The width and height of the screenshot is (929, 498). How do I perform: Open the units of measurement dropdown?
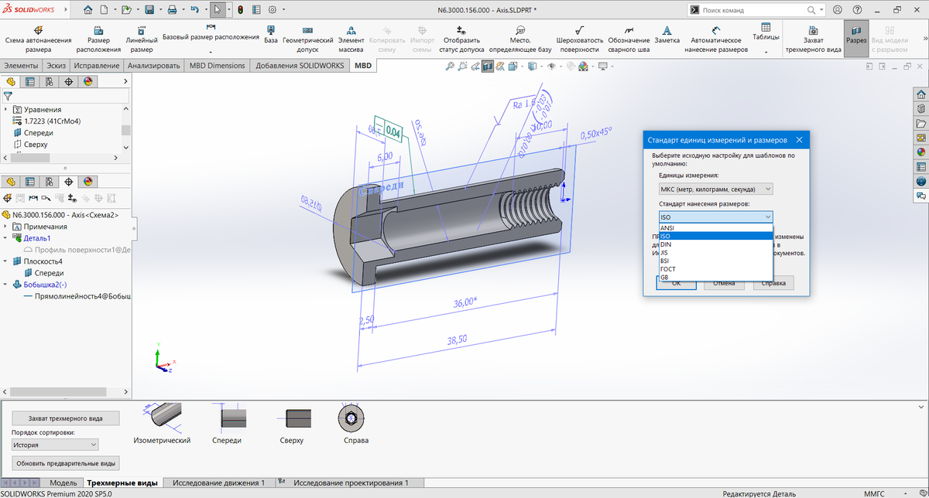point(715,189)
